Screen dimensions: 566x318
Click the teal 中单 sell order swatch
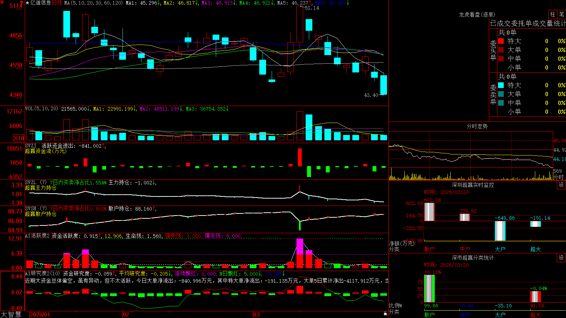tap(501, 103)
